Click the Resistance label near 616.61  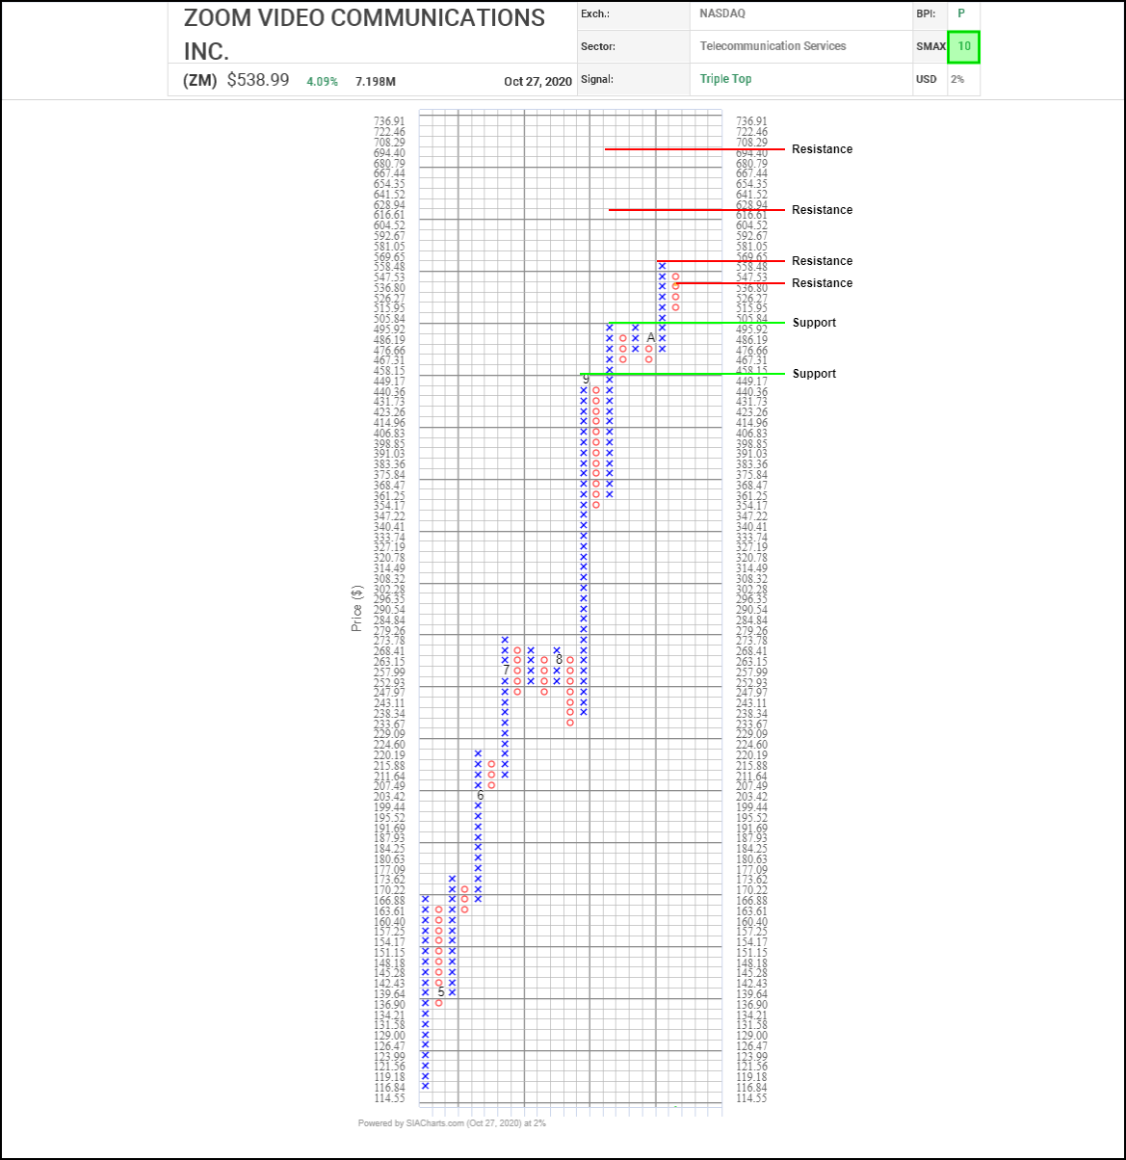coord(822,210)
